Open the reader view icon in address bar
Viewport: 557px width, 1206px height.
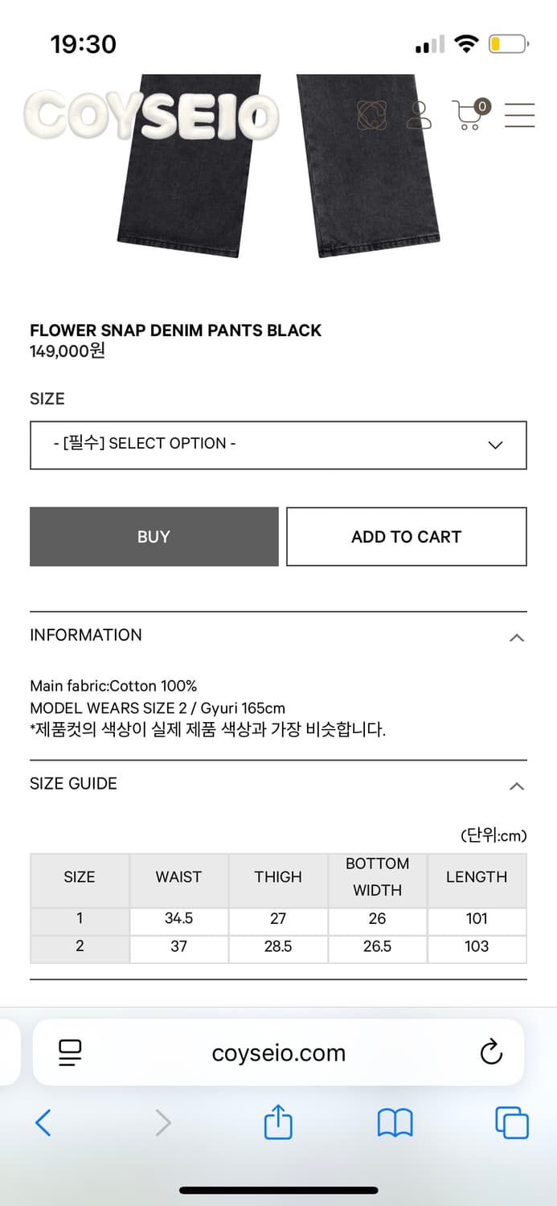coord(71,1052)
